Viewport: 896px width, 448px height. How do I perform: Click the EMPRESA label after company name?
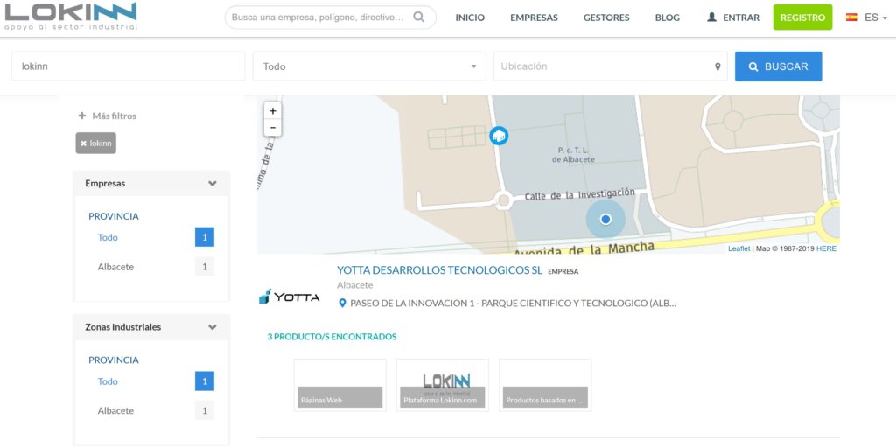click(x=563, y=272)
